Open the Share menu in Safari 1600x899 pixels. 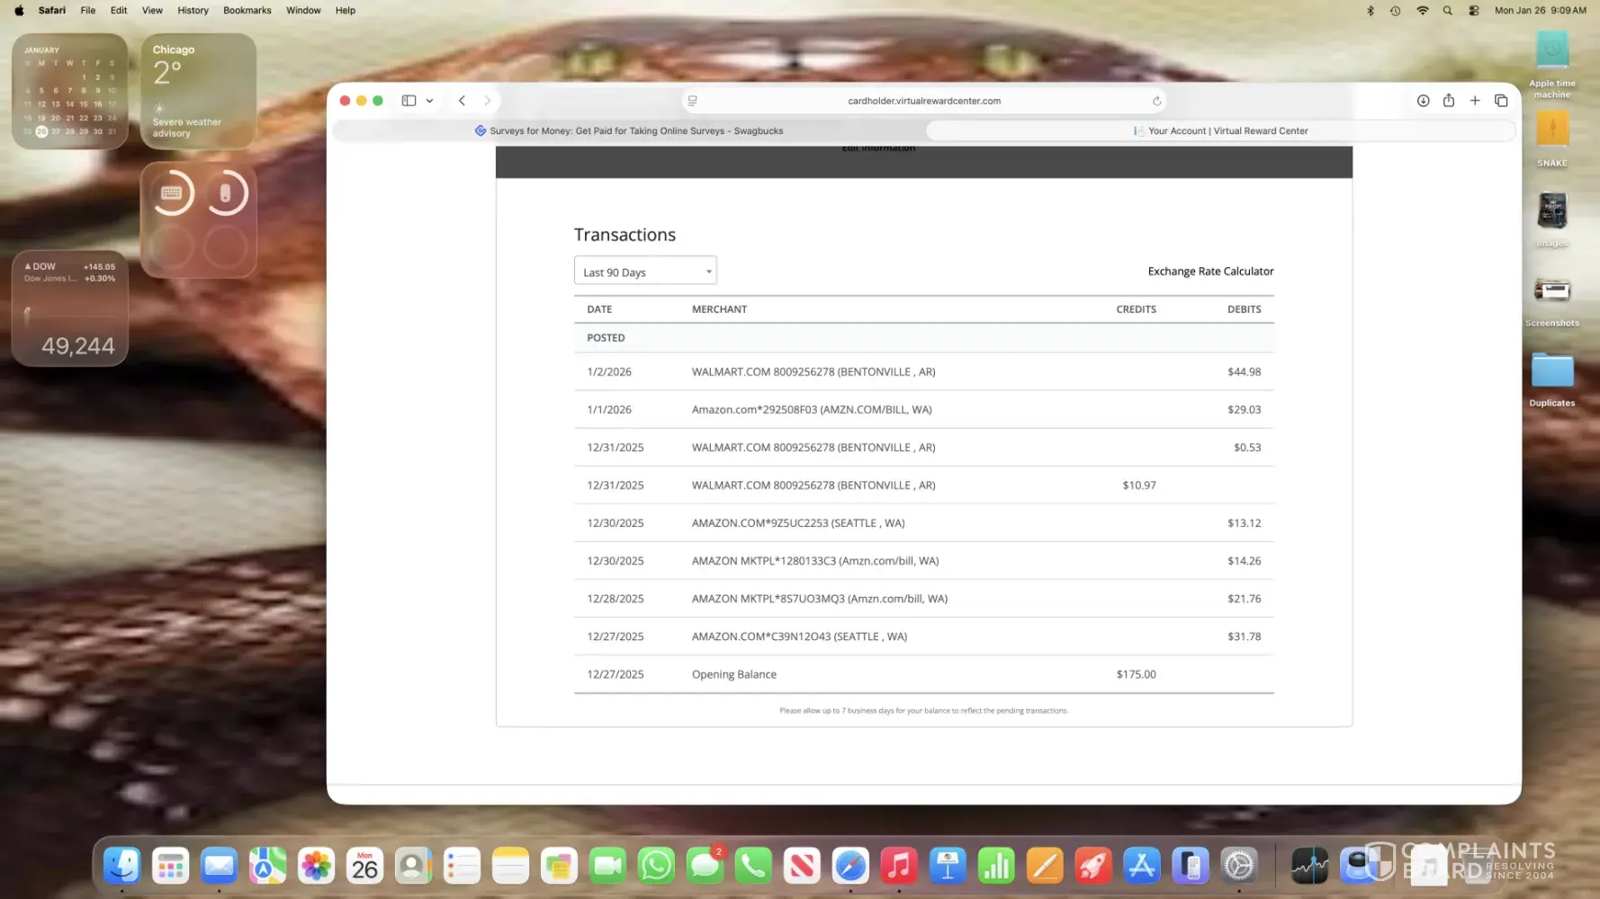pyautogui.click(x=1449, y=101)
